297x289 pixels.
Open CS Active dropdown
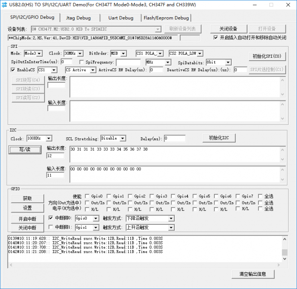(81, 70)
